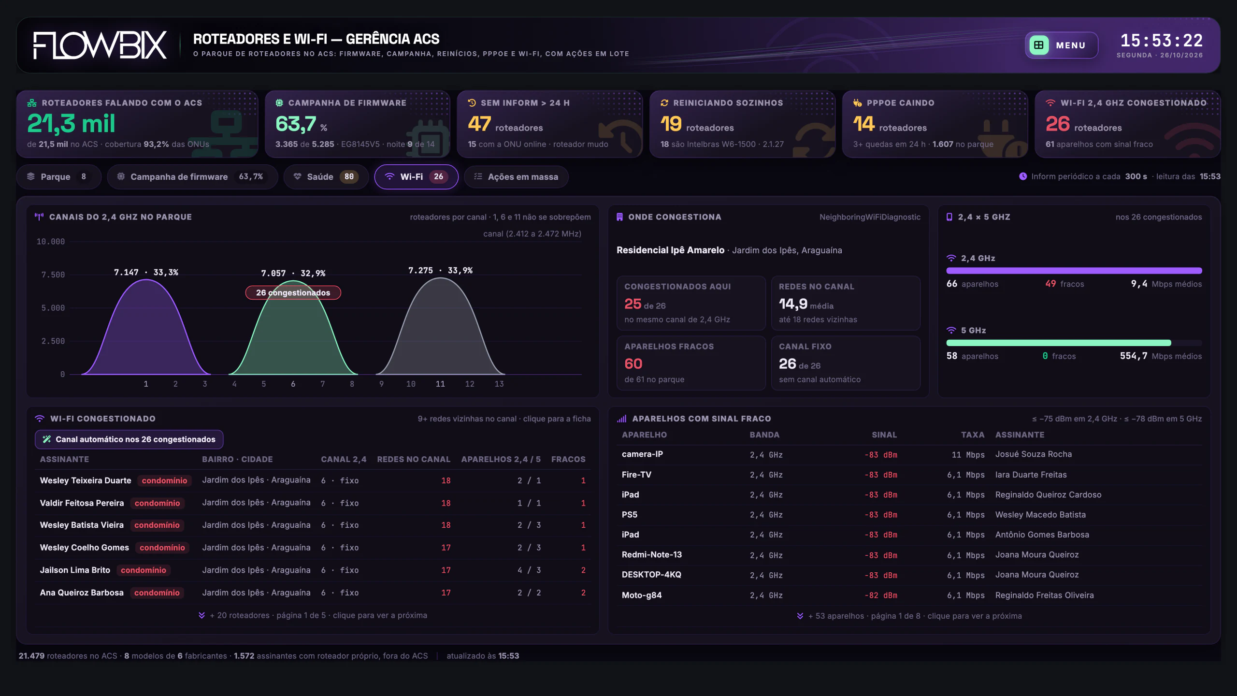Select the Wi-Fi tab
The height and width of the screenshot is (696, 1237).
[416, 177]
